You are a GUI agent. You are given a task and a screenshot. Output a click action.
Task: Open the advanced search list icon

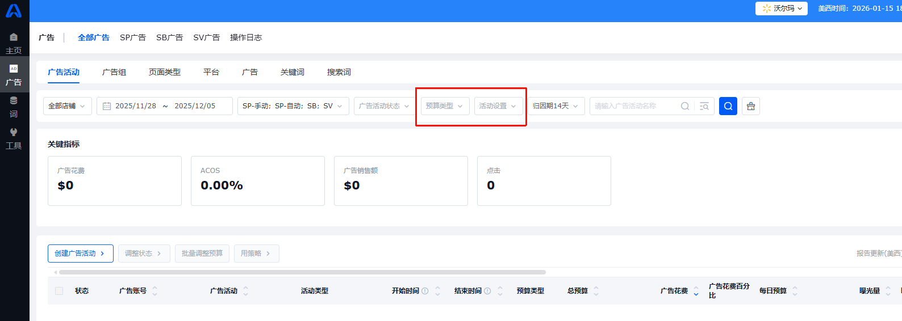pos(704,106)
